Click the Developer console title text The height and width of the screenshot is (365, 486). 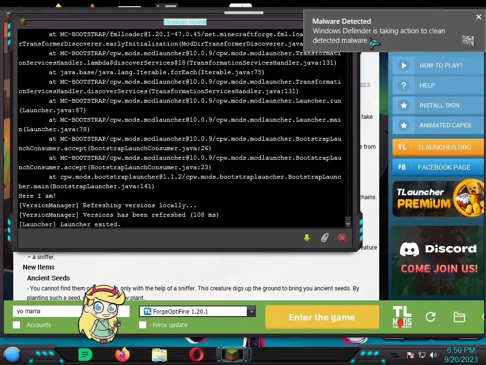tap(185, 22)
